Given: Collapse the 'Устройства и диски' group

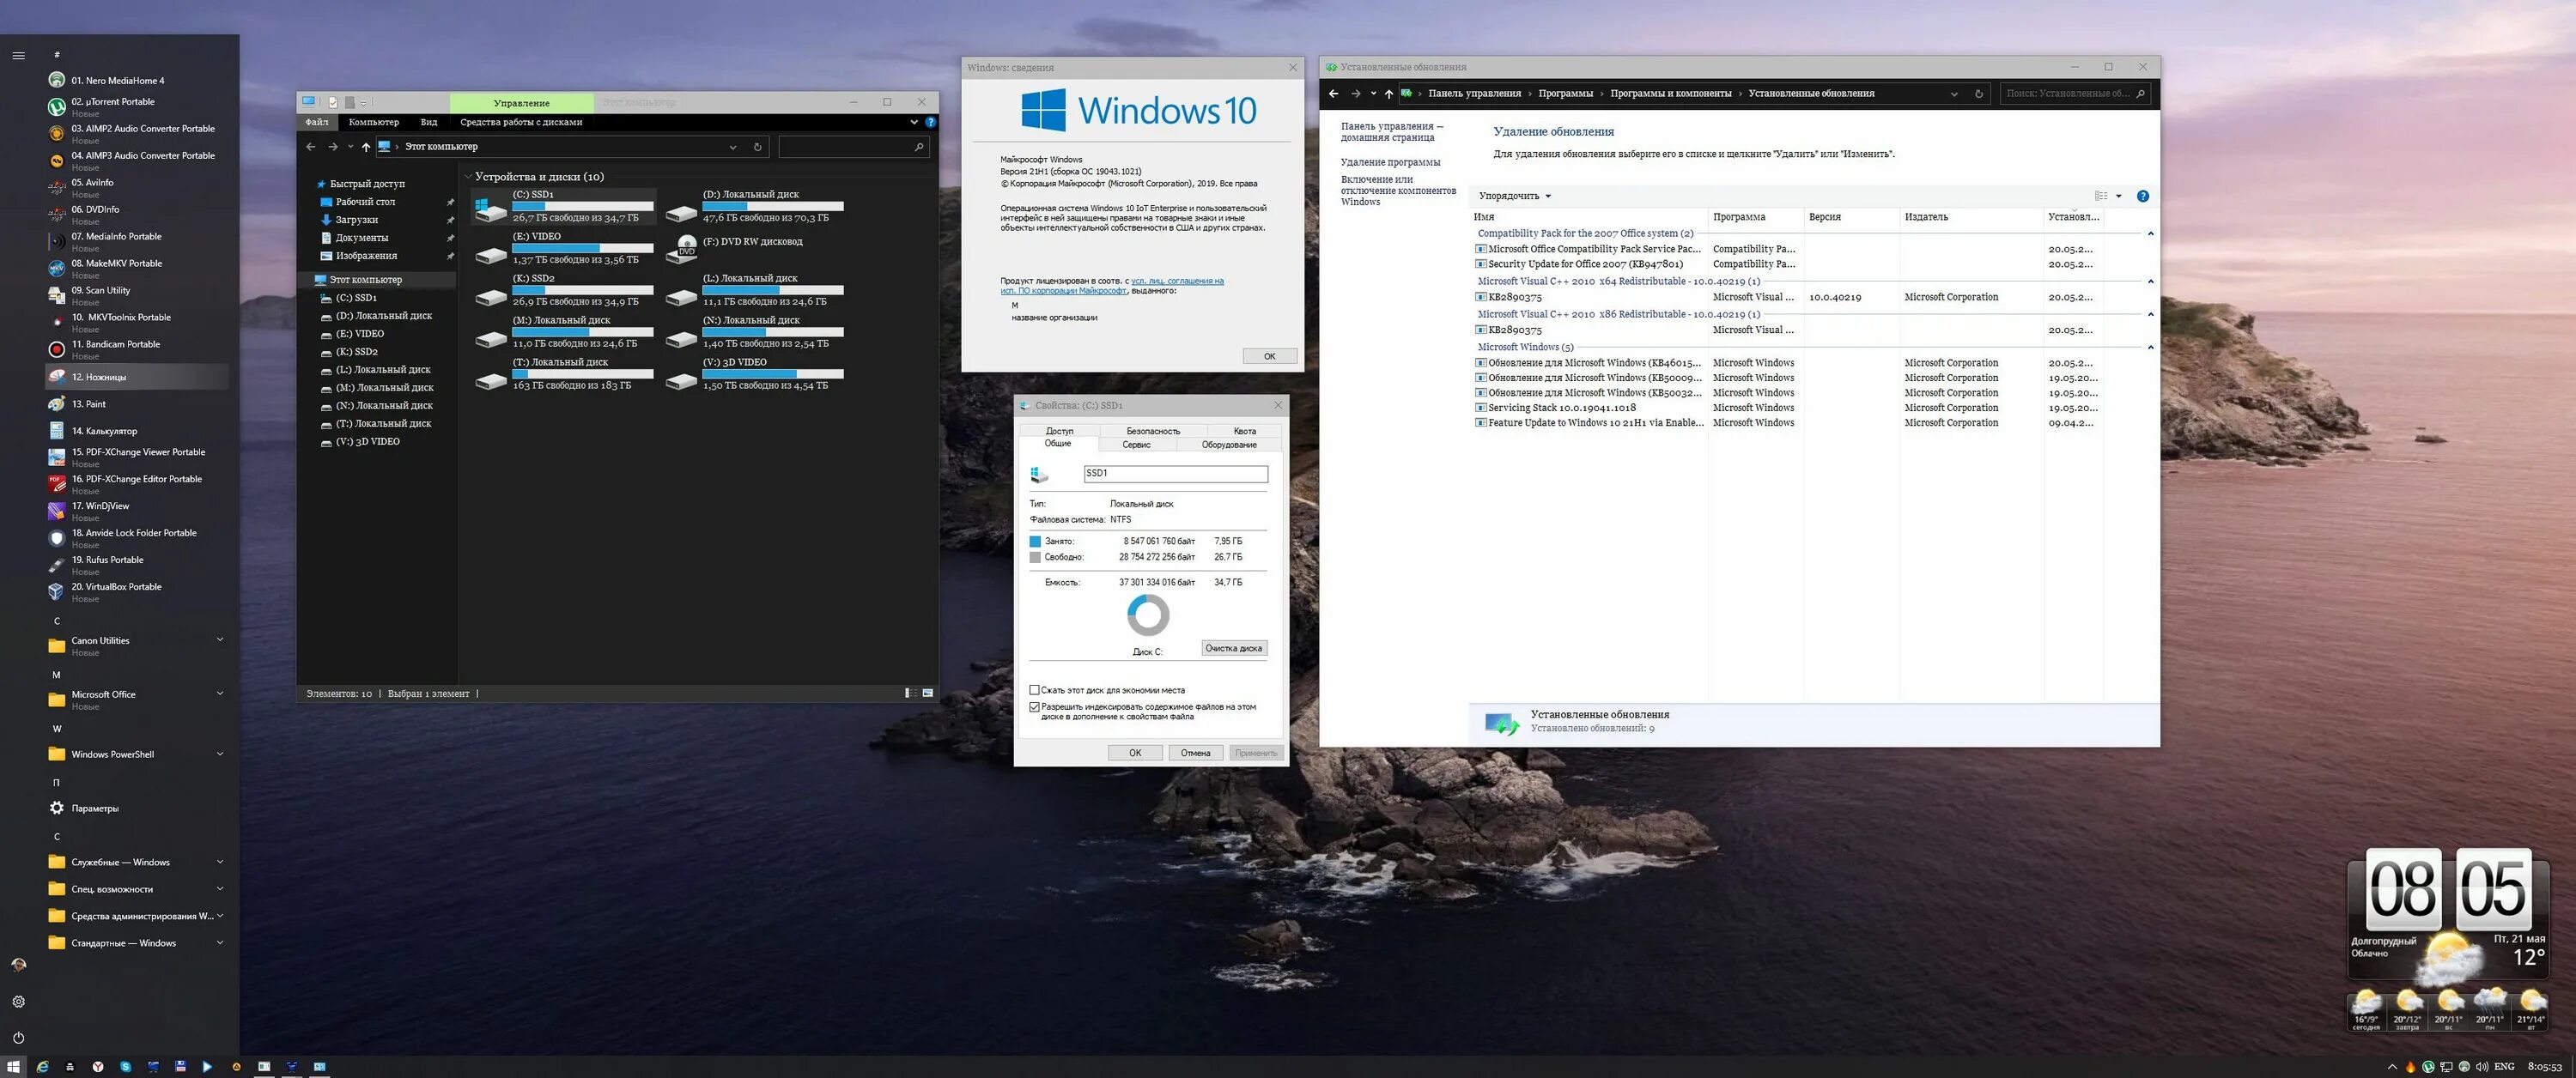Looking at the screenshot, I should (x=468, y=177).
